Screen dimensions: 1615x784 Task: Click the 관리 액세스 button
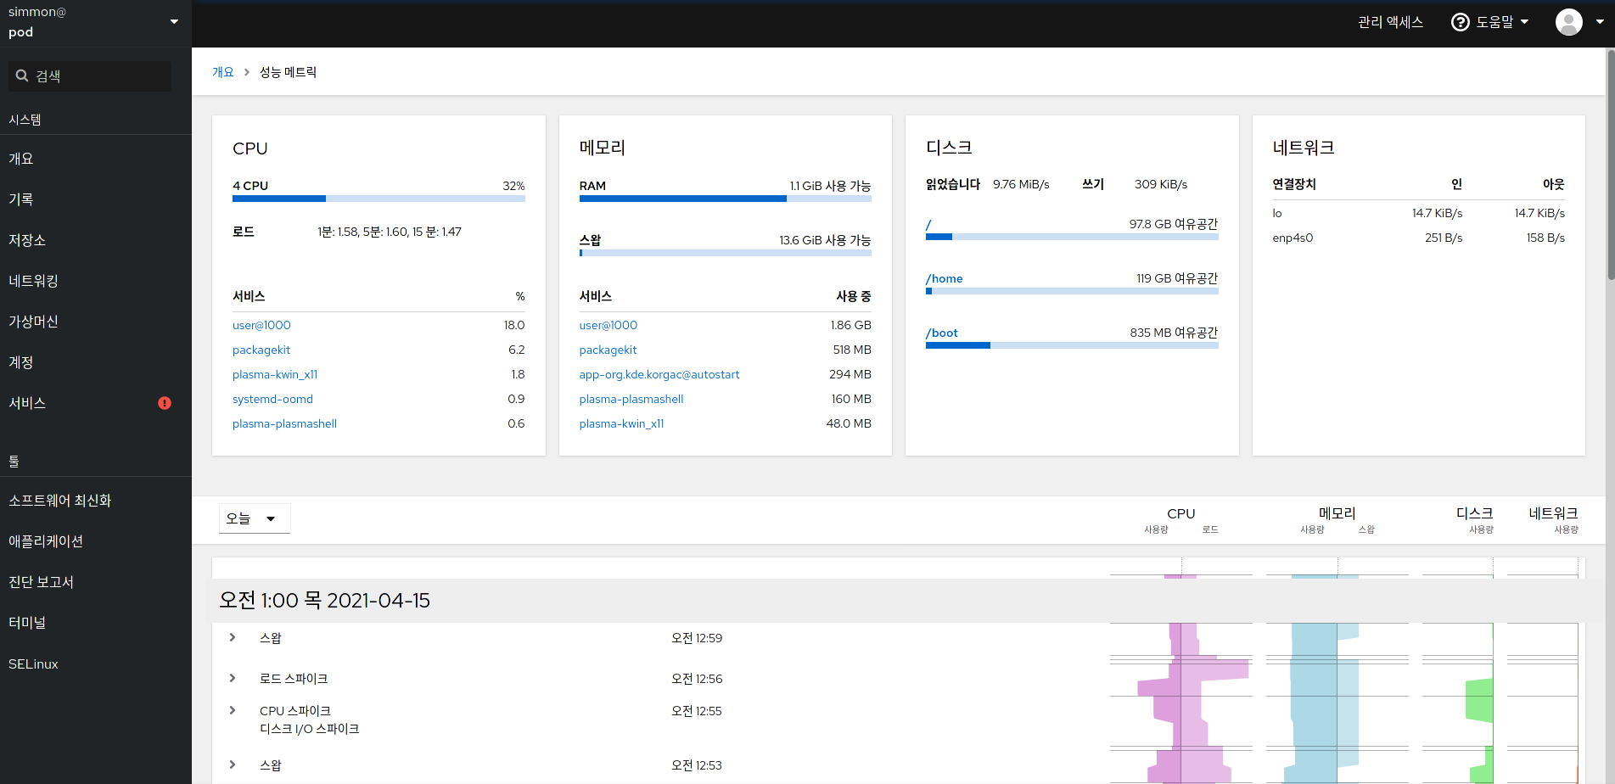(1390, 22)
